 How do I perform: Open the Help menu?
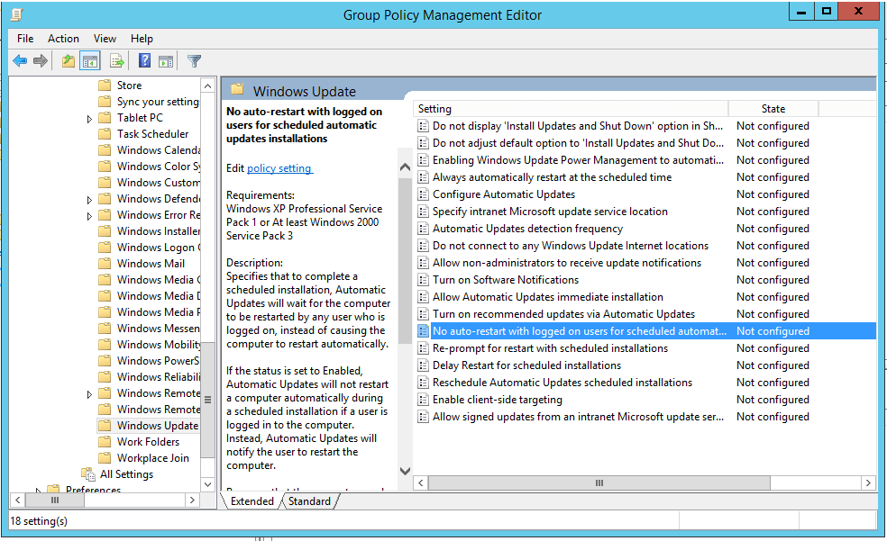(142, 39)
